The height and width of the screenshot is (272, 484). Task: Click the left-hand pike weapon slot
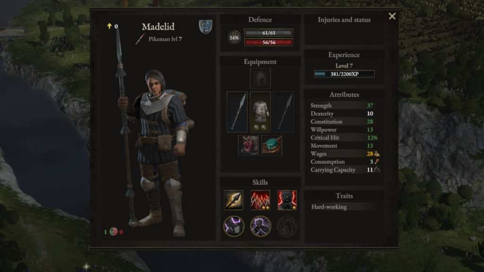pos(237,112)
